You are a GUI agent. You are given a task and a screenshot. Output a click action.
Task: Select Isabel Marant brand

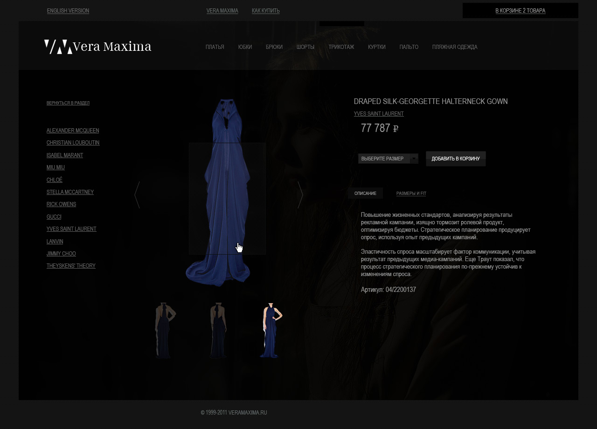65,155
